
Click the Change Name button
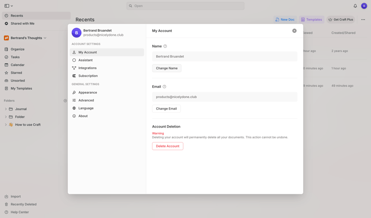click(x=166, y=68)
